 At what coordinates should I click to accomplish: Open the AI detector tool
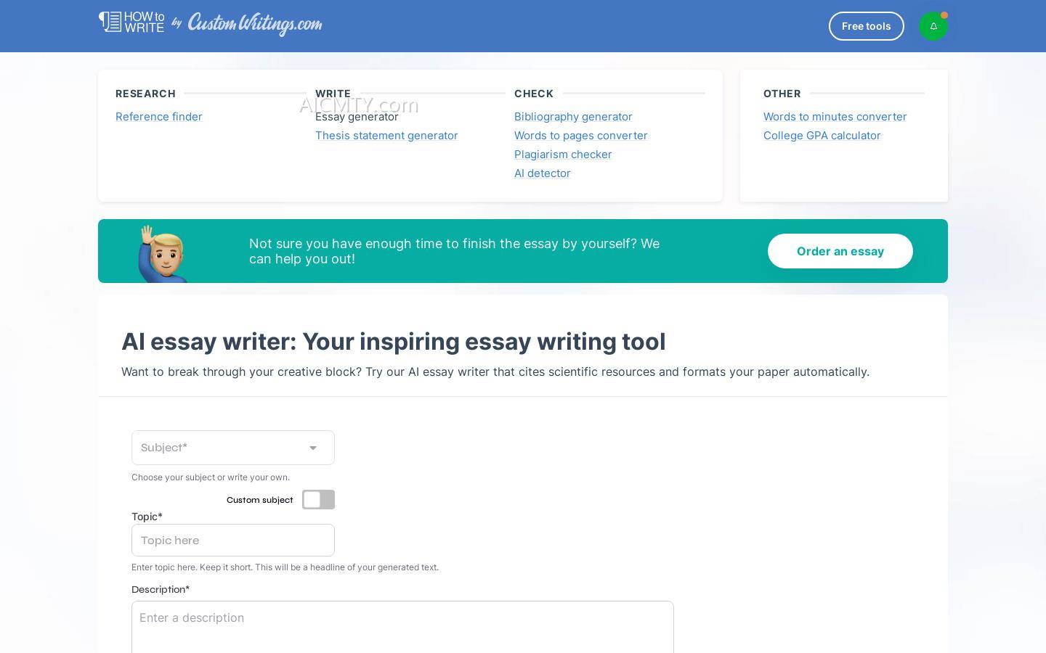[542, 173]
